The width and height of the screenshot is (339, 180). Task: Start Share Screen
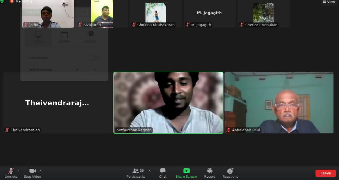pos(186,173)
